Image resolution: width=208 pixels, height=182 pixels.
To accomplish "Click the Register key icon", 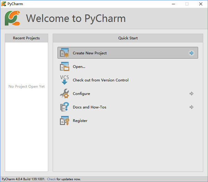I will point(64,120).
